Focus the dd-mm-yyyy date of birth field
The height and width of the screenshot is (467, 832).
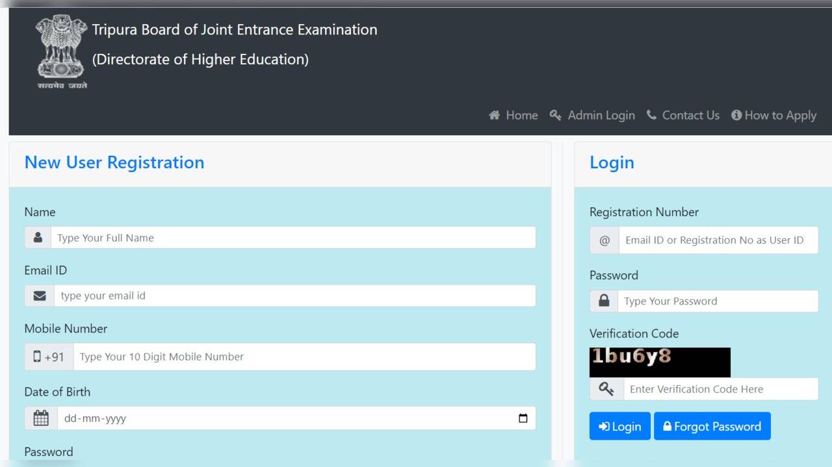point(296,418)
